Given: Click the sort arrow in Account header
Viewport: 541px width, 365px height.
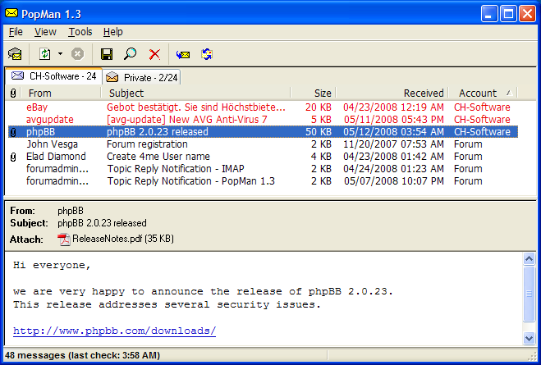Looking at the screenshot, I should click(509, 93).
